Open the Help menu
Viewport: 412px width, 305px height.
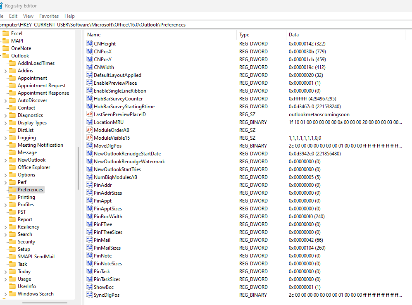point(69,16)
